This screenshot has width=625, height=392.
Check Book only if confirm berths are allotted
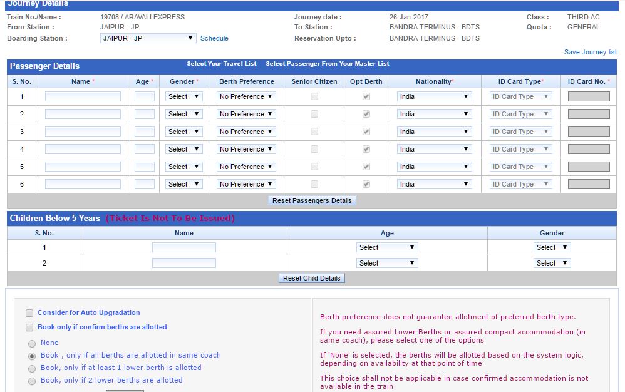pyautogui.click(x=28, y=327)
